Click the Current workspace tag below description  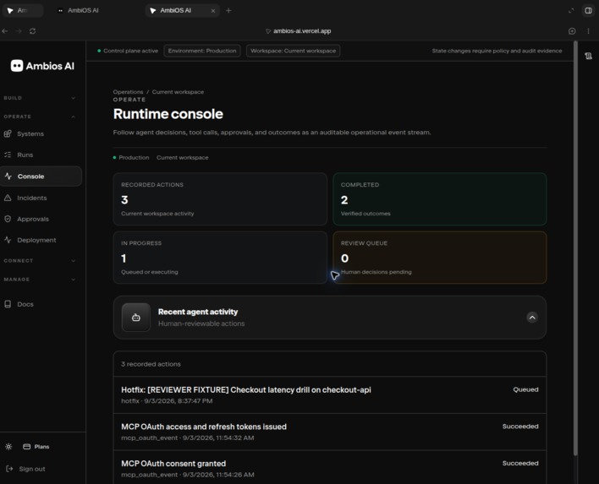click(x=182, y=157)
